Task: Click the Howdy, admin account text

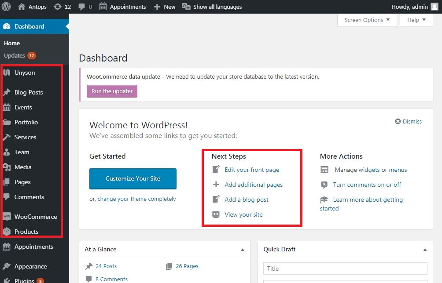Action: point(409,7)
